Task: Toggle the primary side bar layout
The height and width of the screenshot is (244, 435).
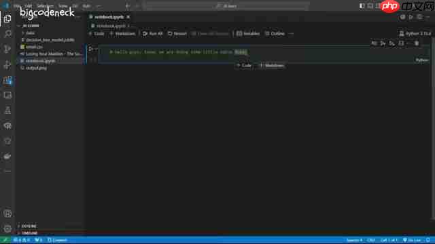Action: 362,6
